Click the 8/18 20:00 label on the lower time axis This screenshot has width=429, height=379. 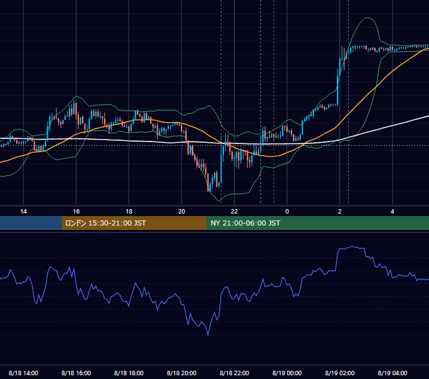point(182,373)
